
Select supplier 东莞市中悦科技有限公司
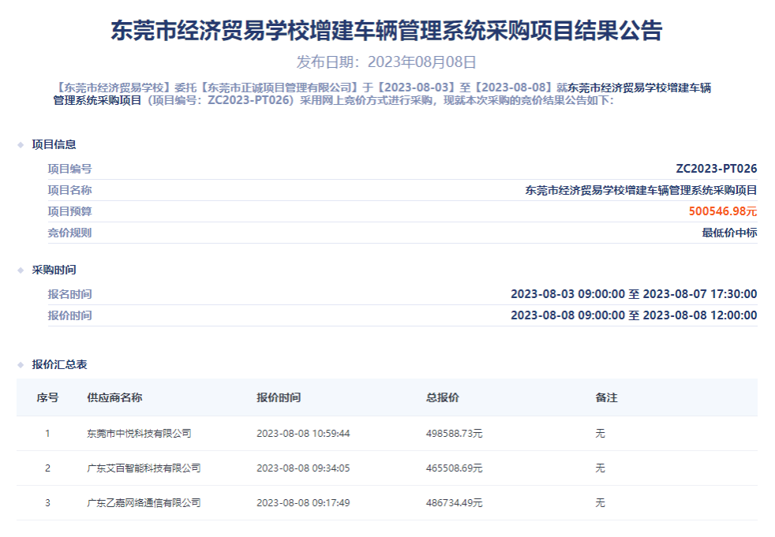[139, 434]
